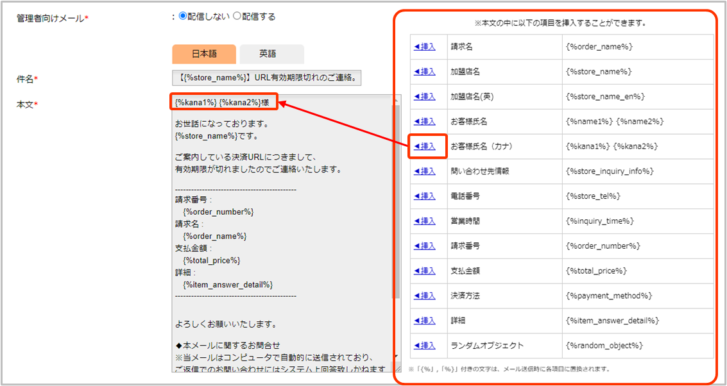Screen dimensions: 727x386
Task: Switch to the 英語 tab
Action: [268, 54]
